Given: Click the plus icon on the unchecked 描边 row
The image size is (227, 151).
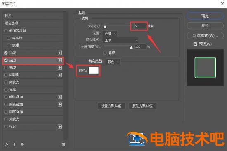Looking at the screenshot, I should [60, 68].
